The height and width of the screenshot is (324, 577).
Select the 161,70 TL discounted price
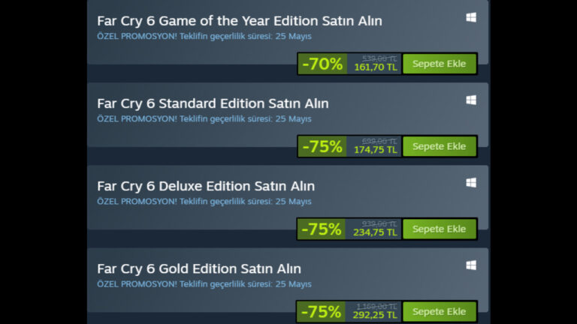(375, 67)
